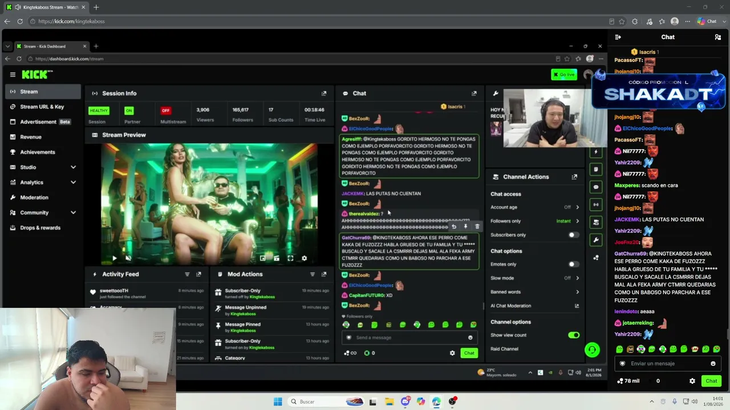Open a new tab in outer browser
Viewport: 730px width, 410px height.
(96, 7)
